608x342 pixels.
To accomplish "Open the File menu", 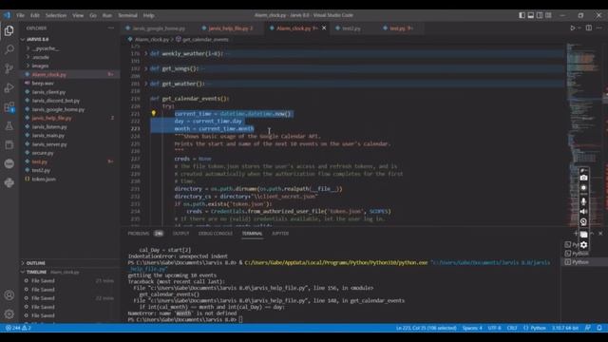I will click(21, 15).
